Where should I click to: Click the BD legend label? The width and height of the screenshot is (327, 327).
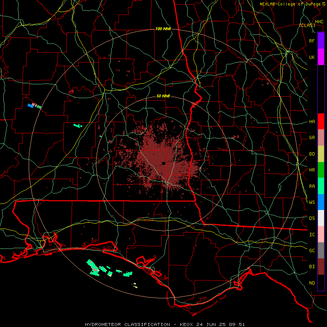click(312, 154)
